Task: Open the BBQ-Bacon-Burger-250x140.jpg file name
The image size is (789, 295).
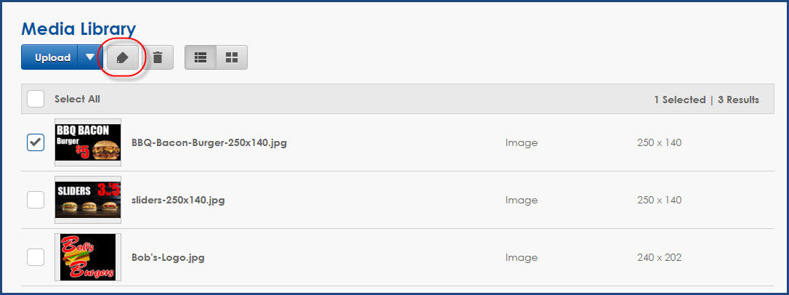Action: [x=209, y=143]
